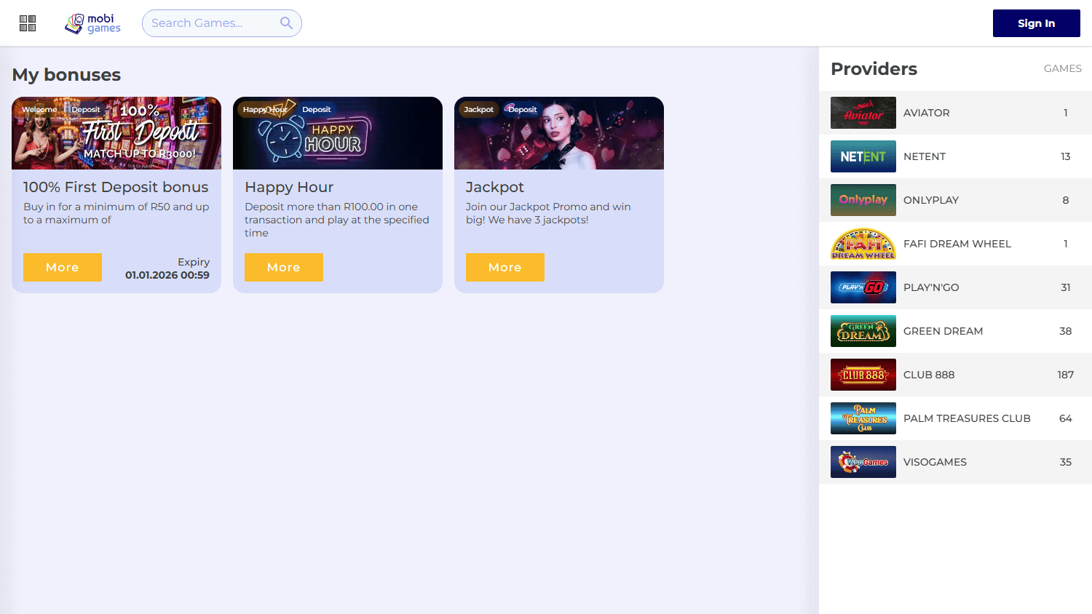Viewport: 1092px width, 614px height.
Task: Click the search magnifier icon
Action: point(285,23)
